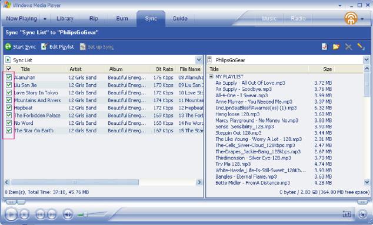
Task: Click the Next track button
Action: (x=52, y=214)
